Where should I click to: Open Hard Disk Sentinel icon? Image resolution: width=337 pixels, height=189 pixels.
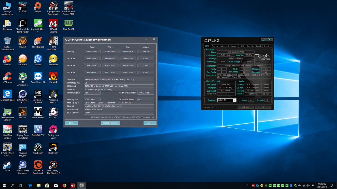click(x=7, y=132)
